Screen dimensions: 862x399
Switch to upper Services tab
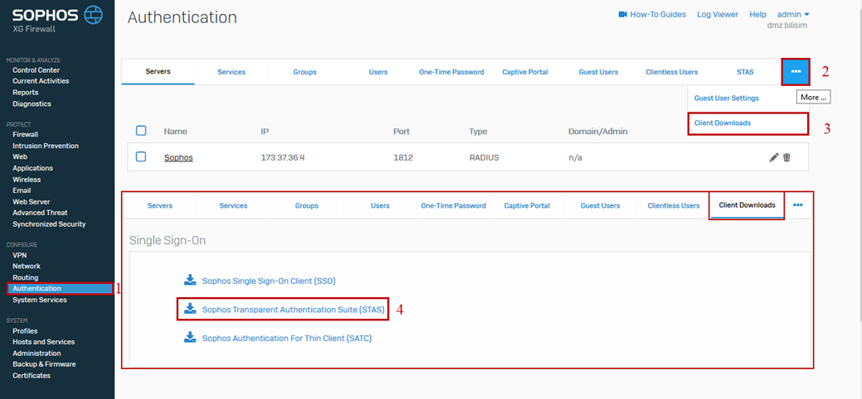tap(231, 72)
